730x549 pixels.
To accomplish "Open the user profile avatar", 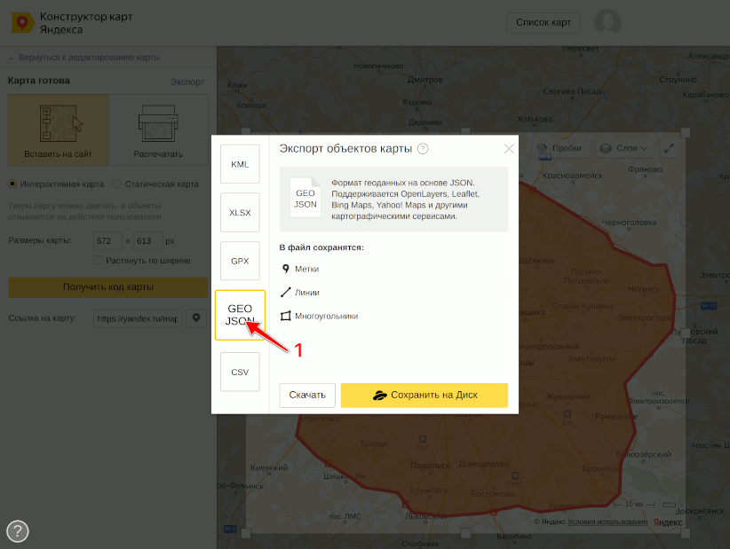I will pyautogui.click(x=607, y=22).
